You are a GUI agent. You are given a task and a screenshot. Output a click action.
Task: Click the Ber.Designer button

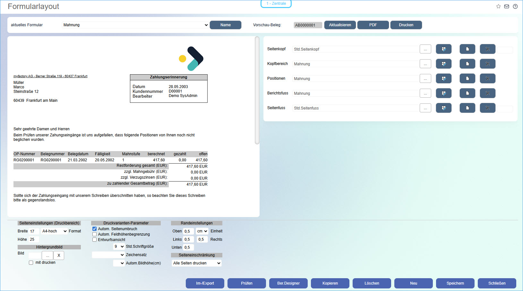288,283
